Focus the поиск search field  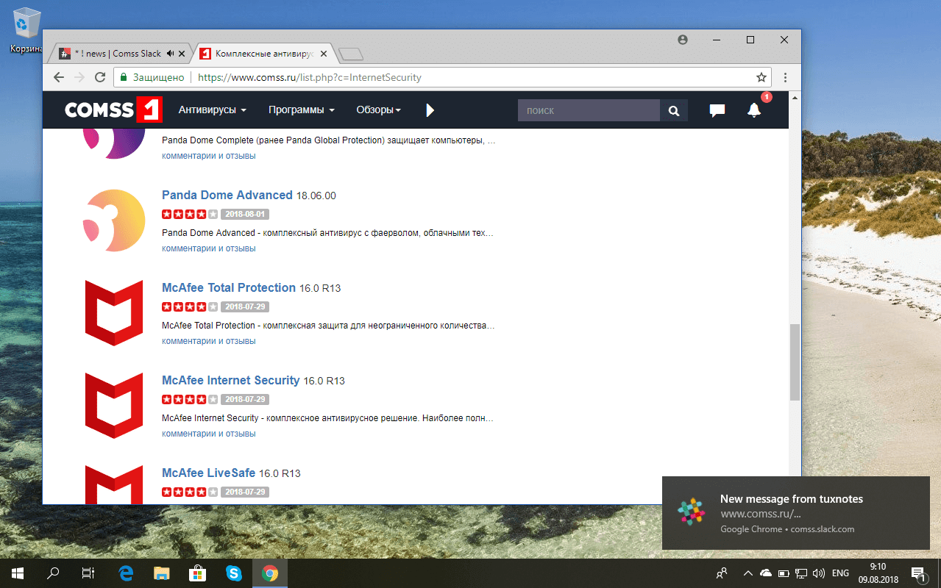tap(589, 110)
